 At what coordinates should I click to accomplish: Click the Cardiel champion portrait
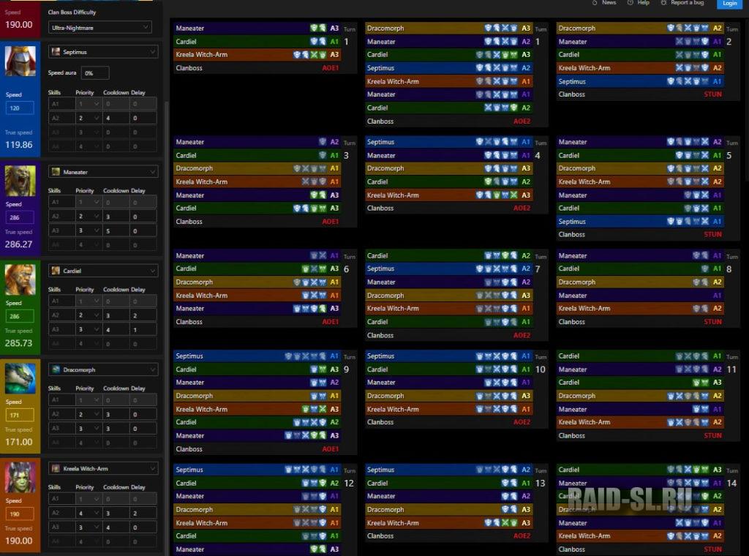point(20,279)
